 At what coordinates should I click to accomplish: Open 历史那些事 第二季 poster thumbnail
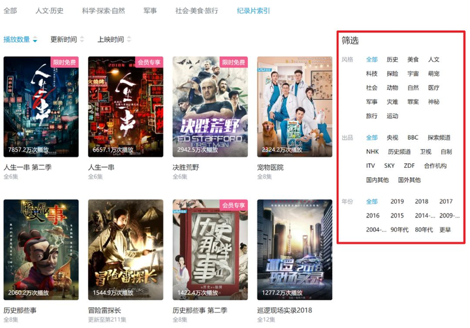coord(210,250)
